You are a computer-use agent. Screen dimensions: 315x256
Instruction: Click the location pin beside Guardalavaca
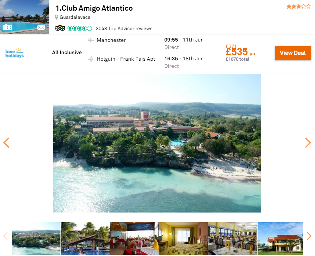click(x=57, y=17)
